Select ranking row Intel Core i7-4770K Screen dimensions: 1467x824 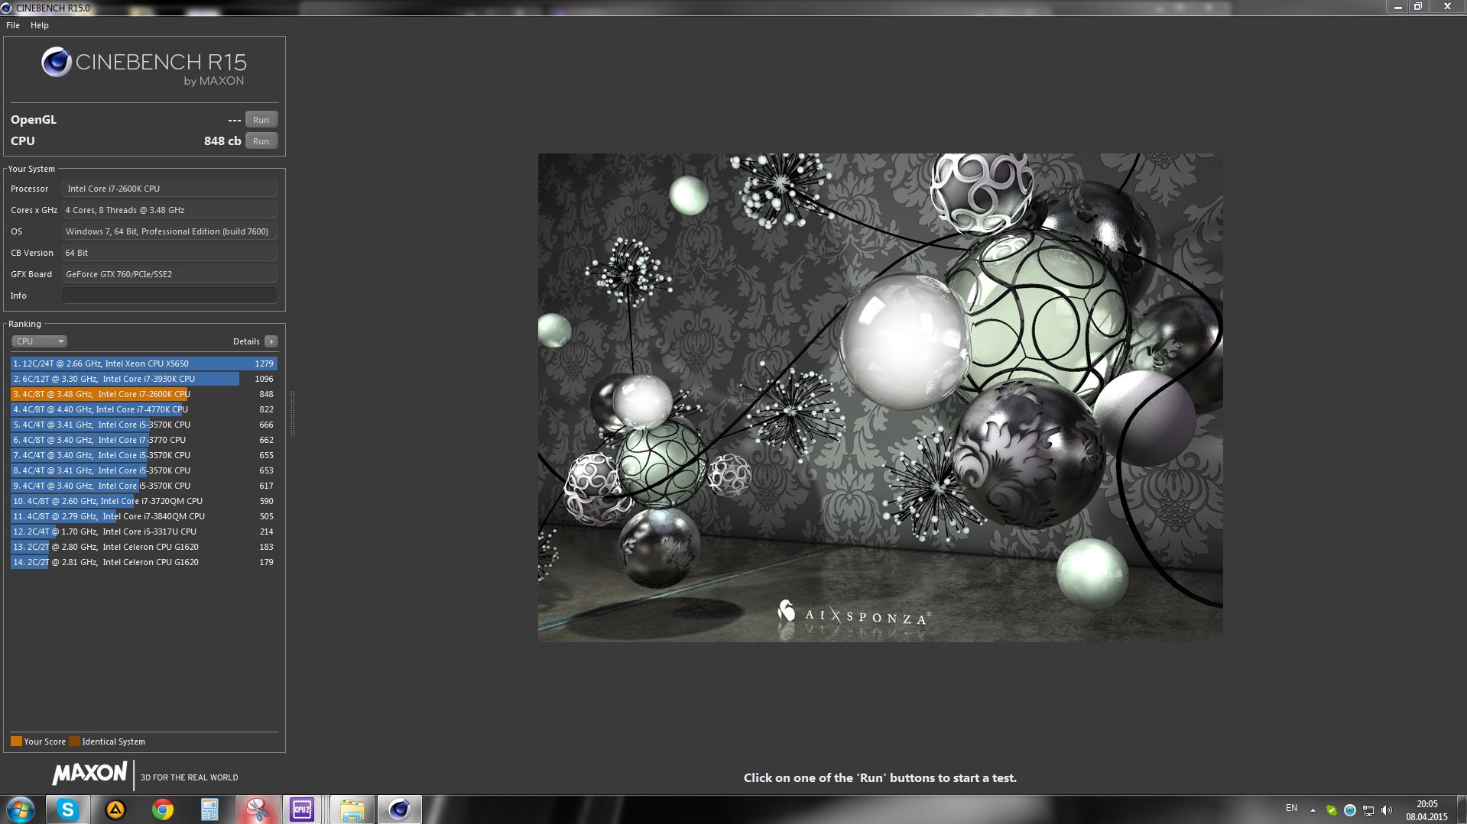coord(144,409)
